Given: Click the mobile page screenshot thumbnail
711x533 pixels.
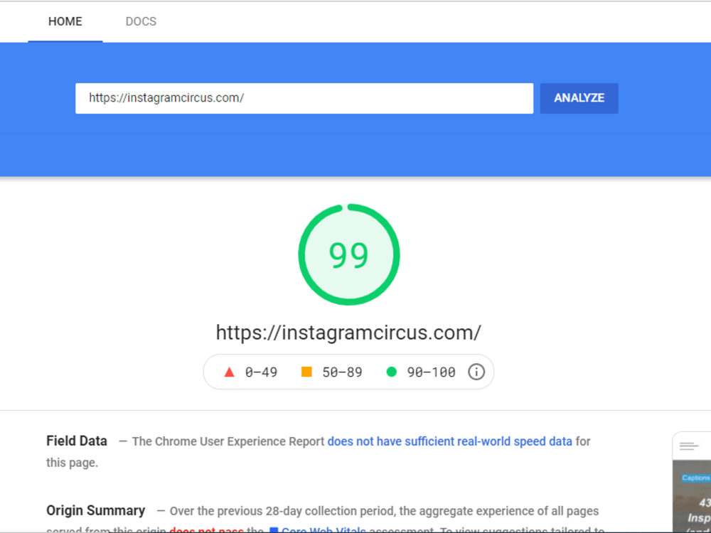Looking at the screenshot, I should click(x=692, y=483).
